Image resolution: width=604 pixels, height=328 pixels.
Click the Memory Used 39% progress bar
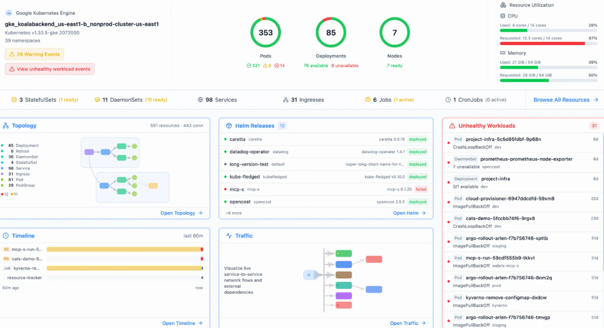548,67
